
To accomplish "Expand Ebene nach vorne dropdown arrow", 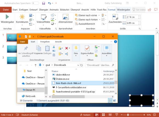I will (99, 15).
